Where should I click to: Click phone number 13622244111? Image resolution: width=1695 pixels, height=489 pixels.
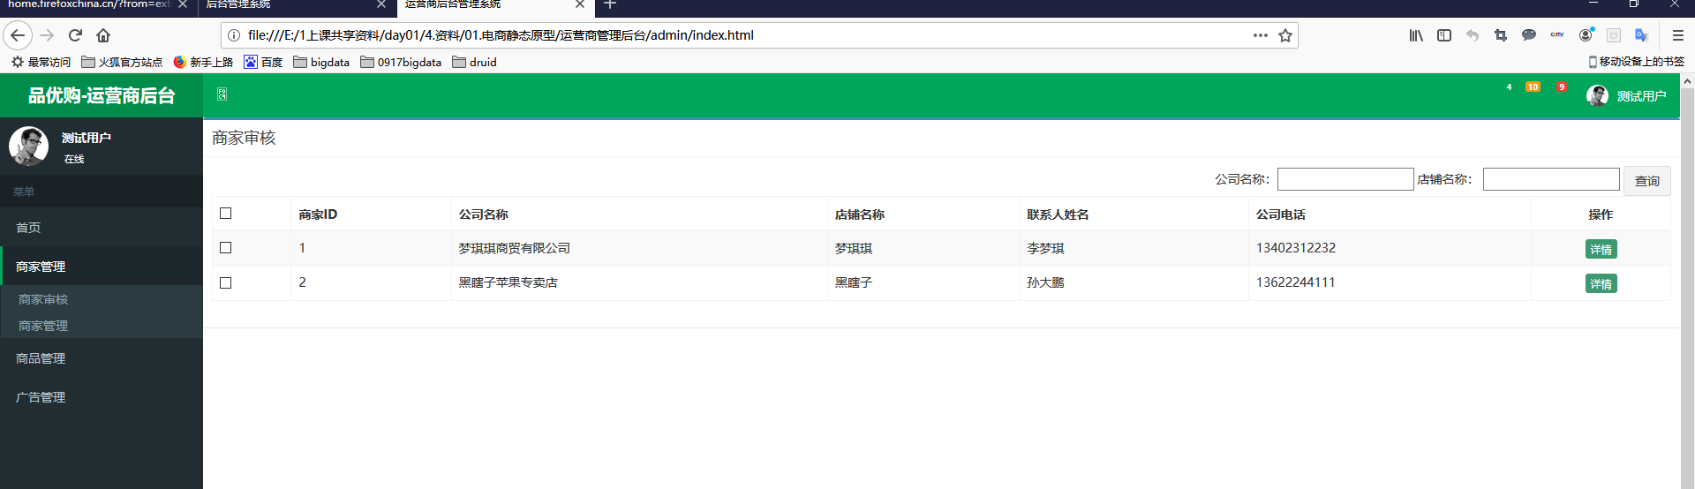pyautogui.click(x=1295, y=282)
